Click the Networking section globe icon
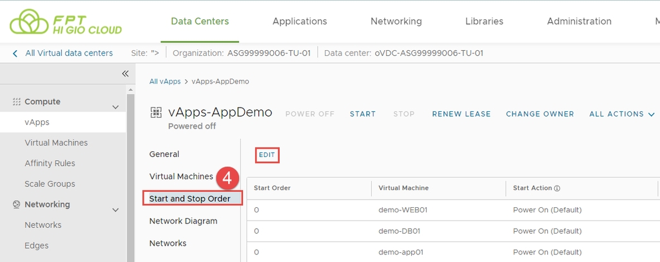 17,205
